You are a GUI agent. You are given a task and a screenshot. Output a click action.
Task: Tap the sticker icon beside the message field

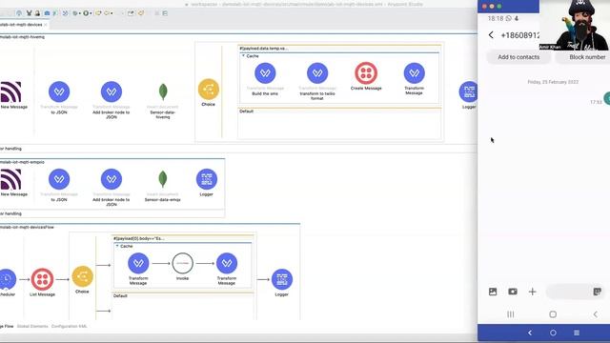598,292
